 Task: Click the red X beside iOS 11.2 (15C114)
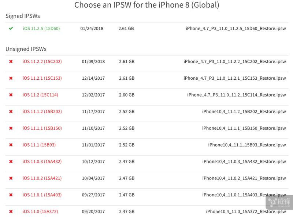click(11, 95)
